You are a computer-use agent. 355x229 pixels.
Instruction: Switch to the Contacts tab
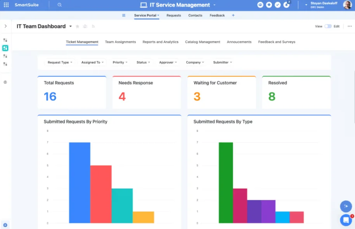coord(195,16)
